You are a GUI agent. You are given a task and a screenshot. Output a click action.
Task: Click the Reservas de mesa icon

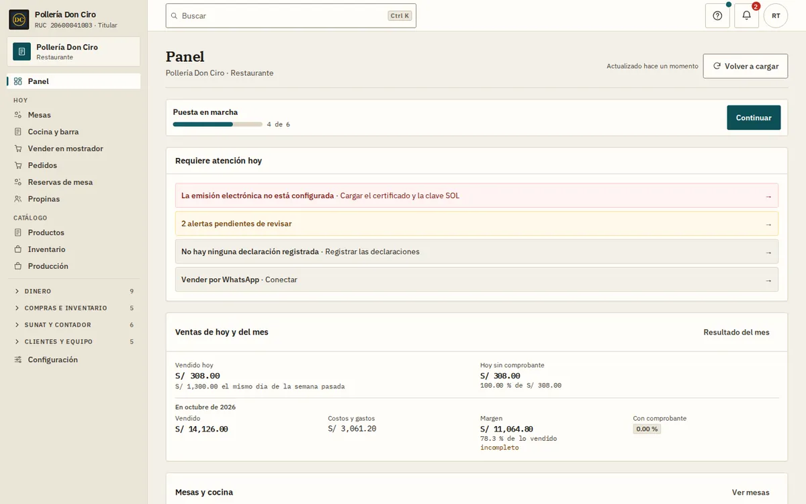point(18,182)
